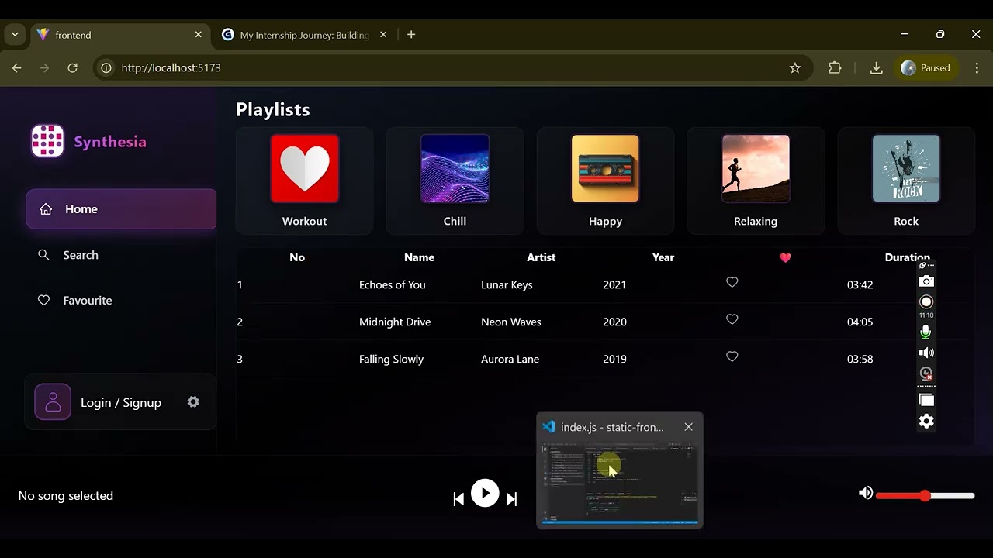View site information icon in address bar
This screenshot has height=558, width=993.
106,68
